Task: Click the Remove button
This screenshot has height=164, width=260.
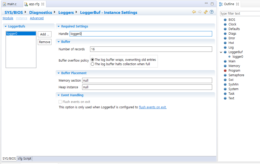Action: 45,42
